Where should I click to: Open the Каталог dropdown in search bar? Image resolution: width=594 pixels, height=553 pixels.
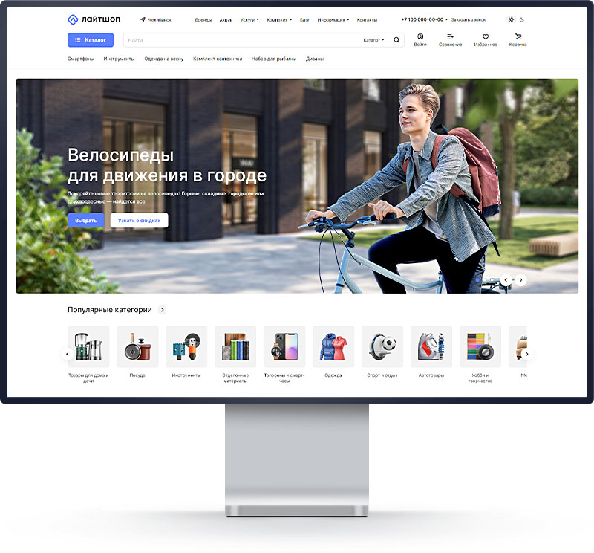click(x=373, y=40)
